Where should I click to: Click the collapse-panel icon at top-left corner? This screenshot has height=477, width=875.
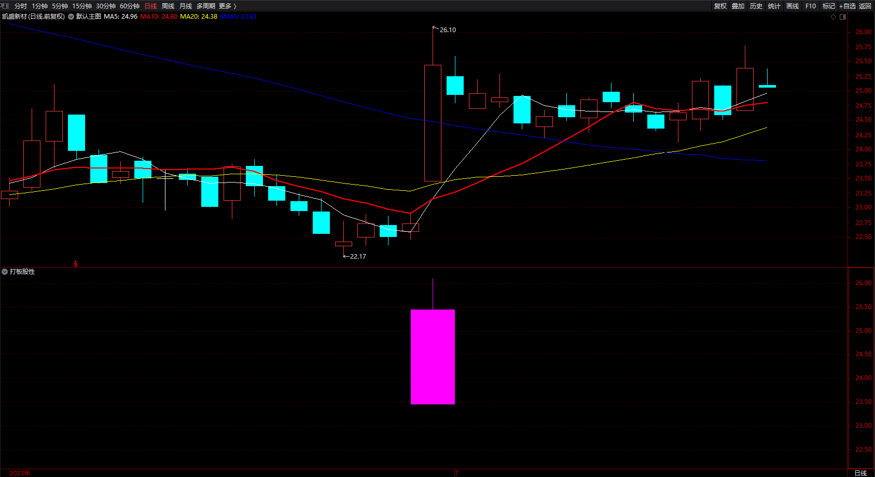(6, 6)
